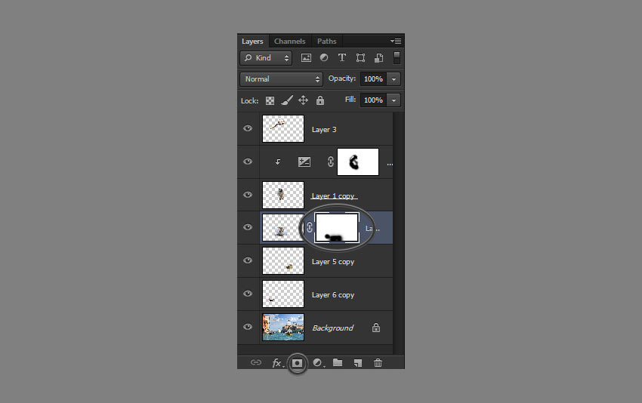Open the Opacity slider arrow

[x=394, y=79]
